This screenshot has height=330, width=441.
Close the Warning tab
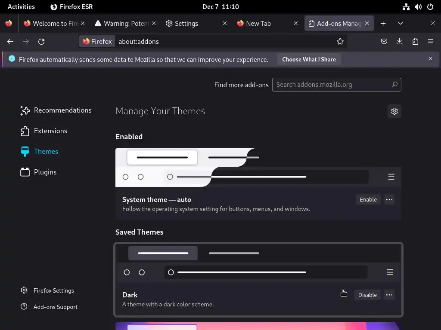click(x=154, y=23)
